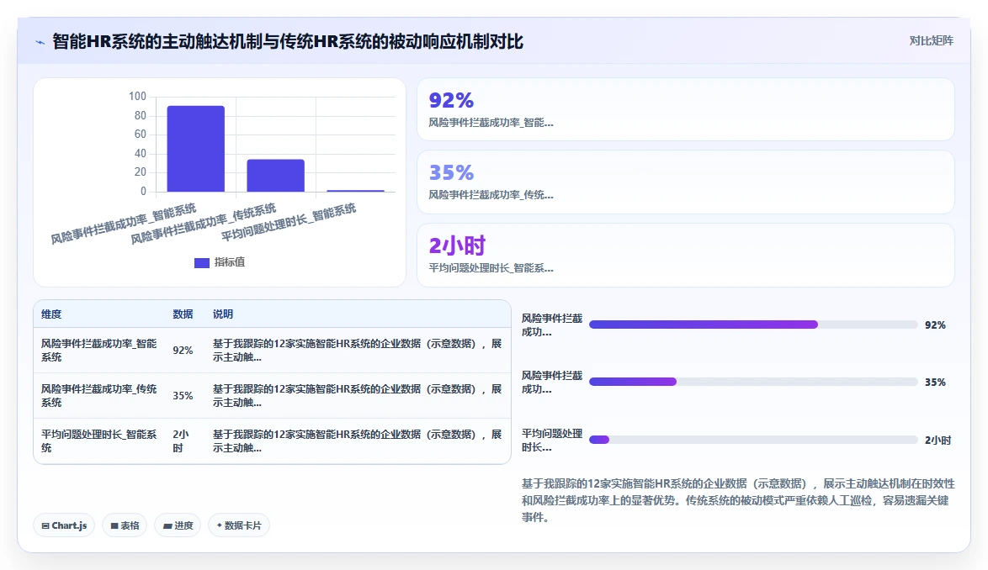988x570 pixels.
Task: Click the 35% value in the table
Action: pos(183,396)
